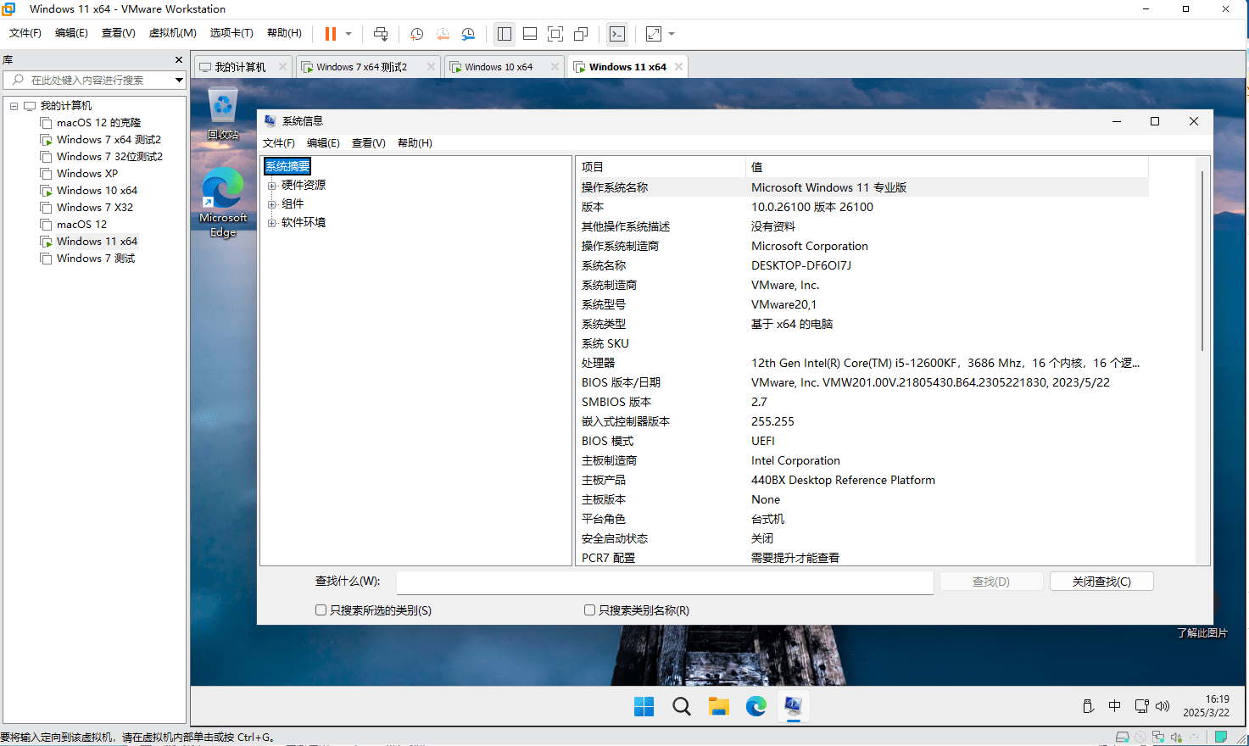The height and width of the screenshot is (746, 1249).
Task: Open Microsoft Edge from the taskbar
Action: tap(756, 706)
